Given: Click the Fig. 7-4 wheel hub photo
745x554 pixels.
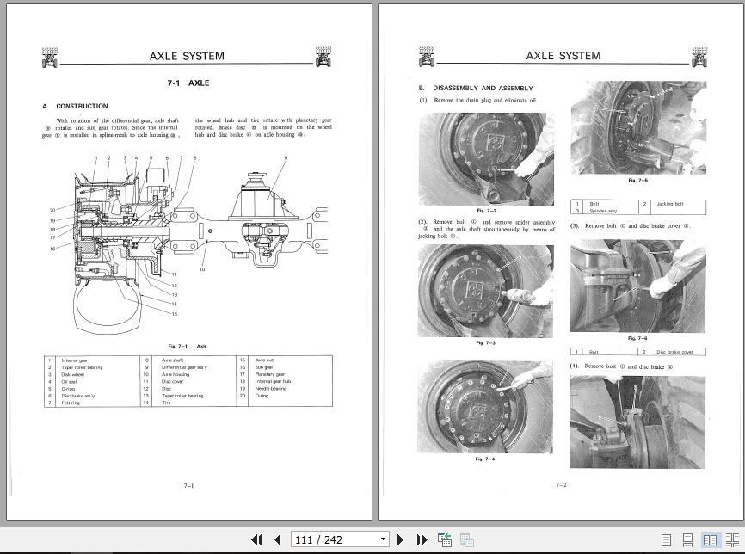Looking at the screenshot, I should (x=485, y=407).
